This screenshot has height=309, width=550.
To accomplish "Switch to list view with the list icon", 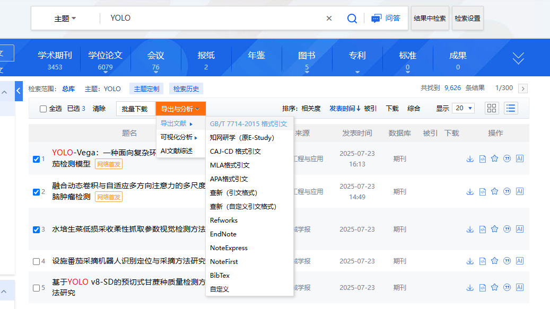I will (x=510, y=108).
